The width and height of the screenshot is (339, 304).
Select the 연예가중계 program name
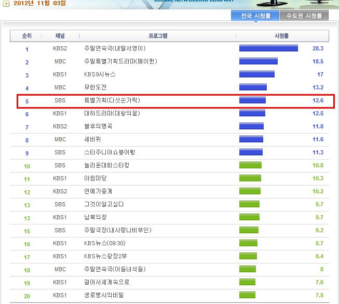pyautogui.click(x=98, y=191)
